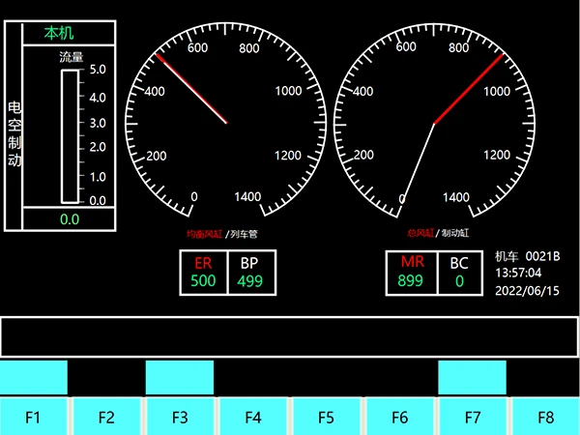
Task: Click the empty message bar above the soft keys
Action: tap(289, 336)
